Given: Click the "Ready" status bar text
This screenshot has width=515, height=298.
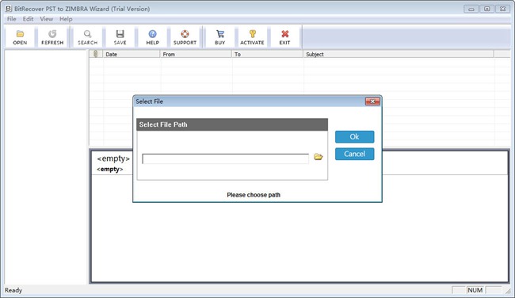Looking at the screenshot, I should coord(13,290).
